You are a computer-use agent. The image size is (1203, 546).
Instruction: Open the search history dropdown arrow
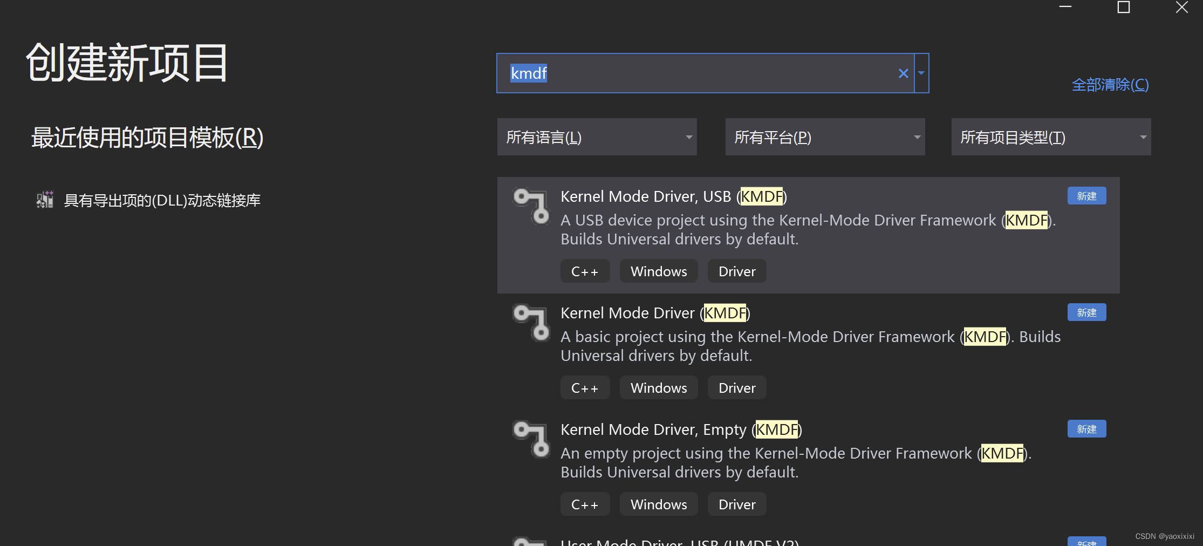click(x=921, y=73)
